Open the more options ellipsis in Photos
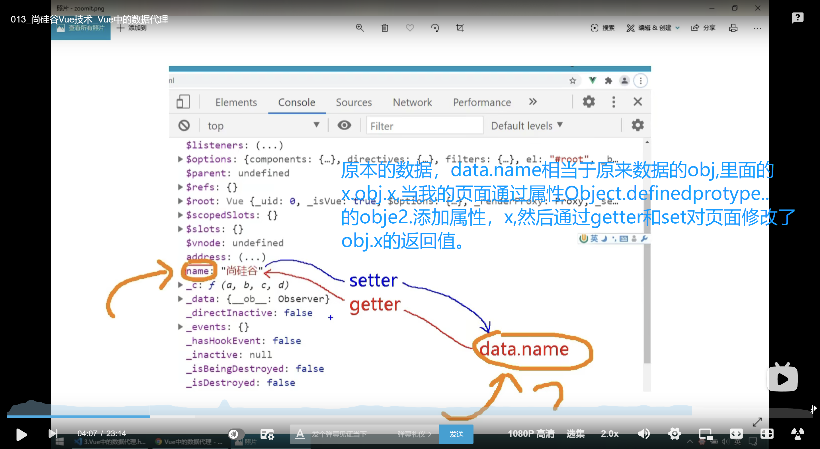Screen dimensions: 820x449 coord(757,28)
